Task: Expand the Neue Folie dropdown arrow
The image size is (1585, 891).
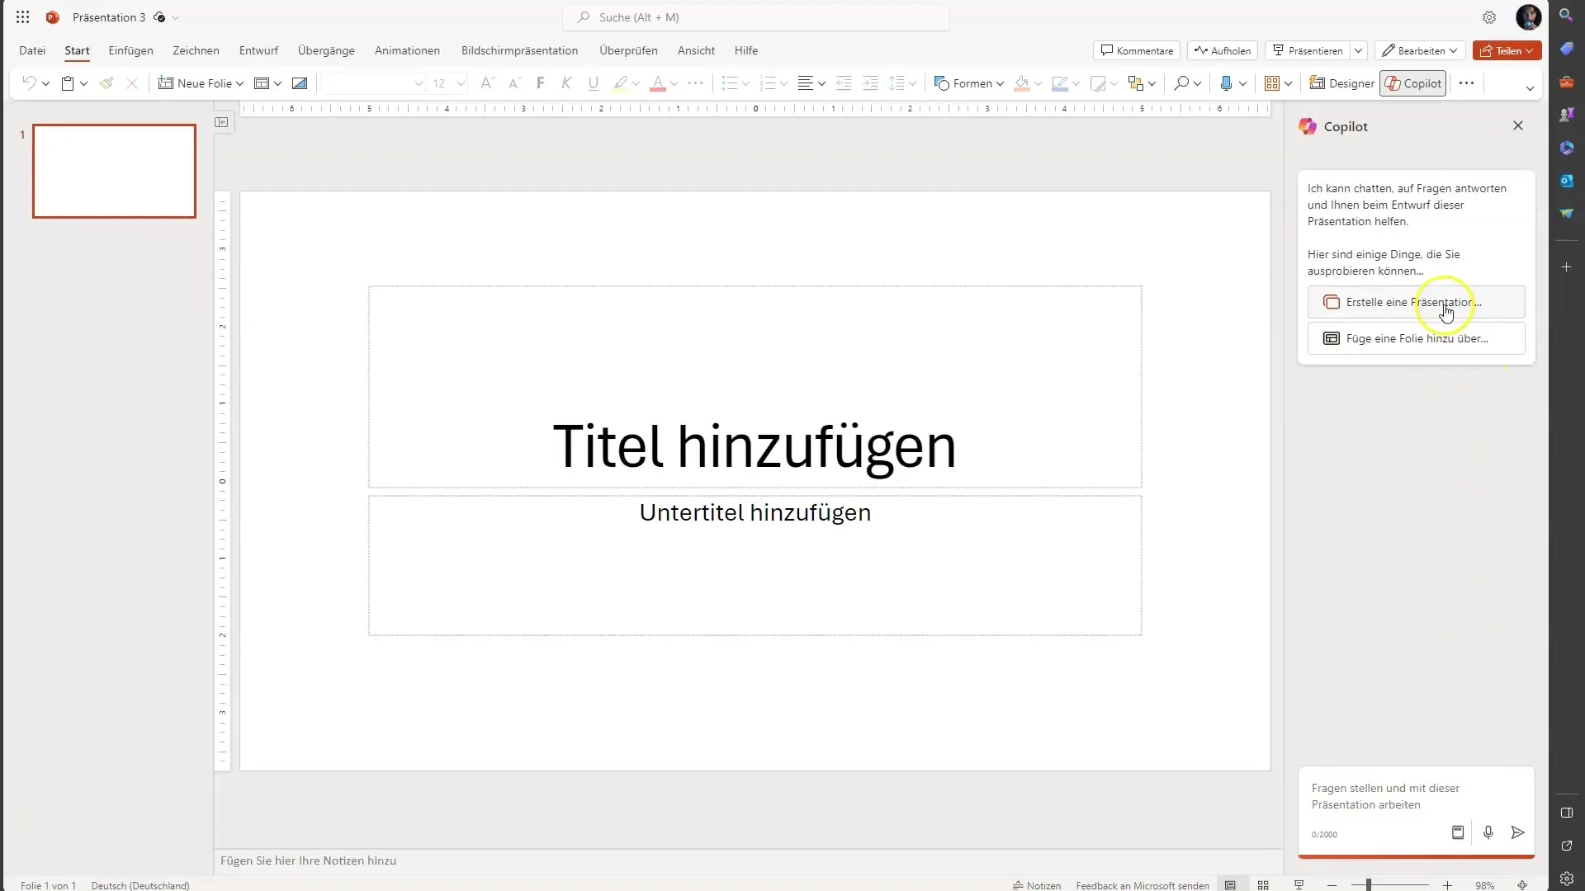Action: pyautogui.click(x=240, y=82)
